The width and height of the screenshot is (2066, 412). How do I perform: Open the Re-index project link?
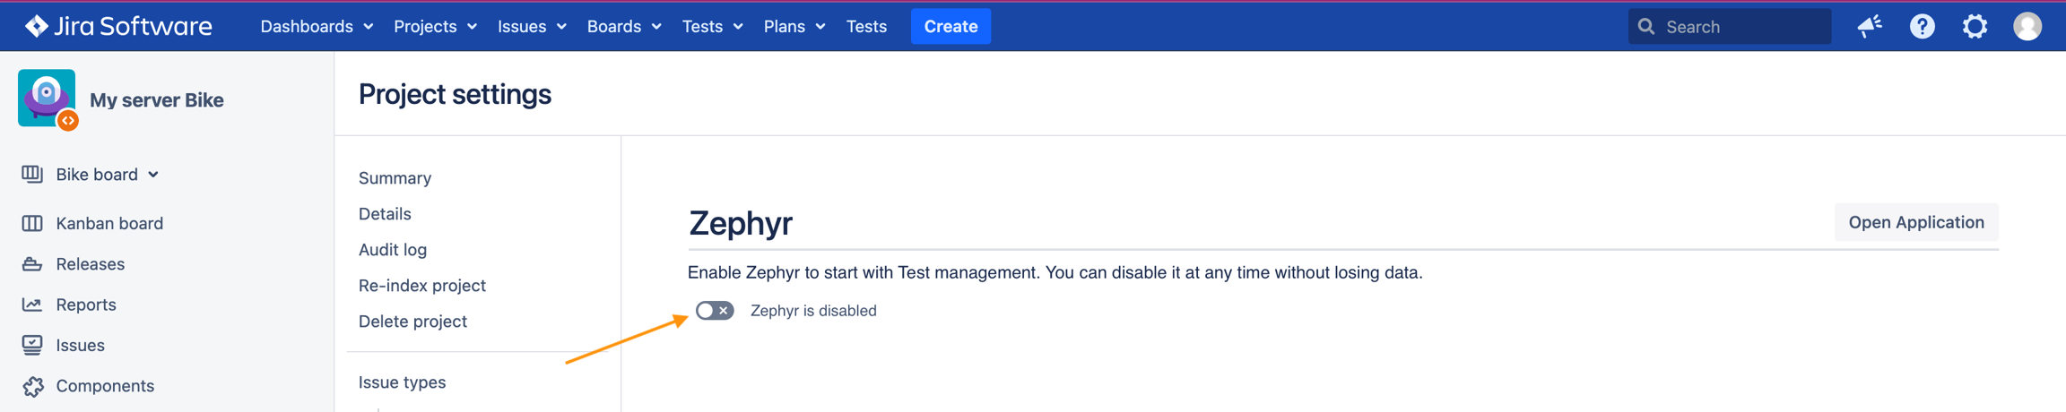tap(422, 286)
